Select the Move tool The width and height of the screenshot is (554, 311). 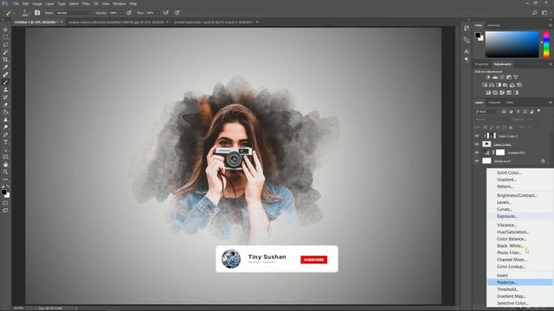point(5,29)
